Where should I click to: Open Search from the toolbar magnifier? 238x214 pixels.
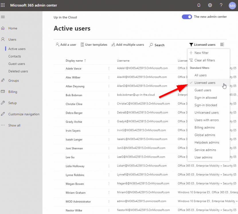click(x=157, y=45)
